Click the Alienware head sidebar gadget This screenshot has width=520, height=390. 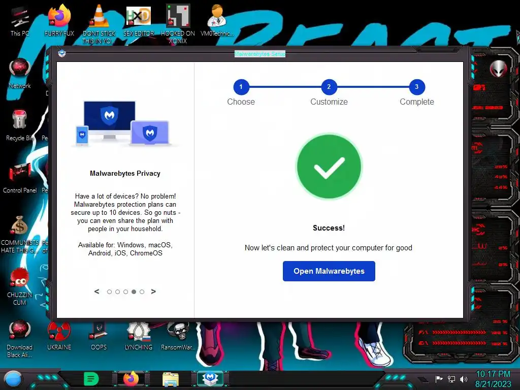[x=498, y=69]
